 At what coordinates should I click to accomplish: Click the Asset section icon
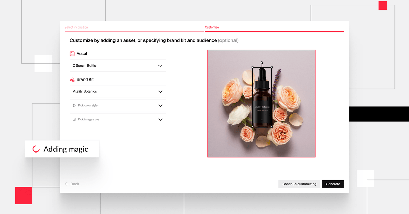click(x=72, y=53)
